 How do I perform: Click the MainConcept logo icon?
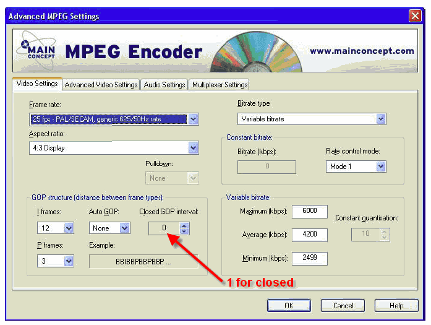[36, 50]
